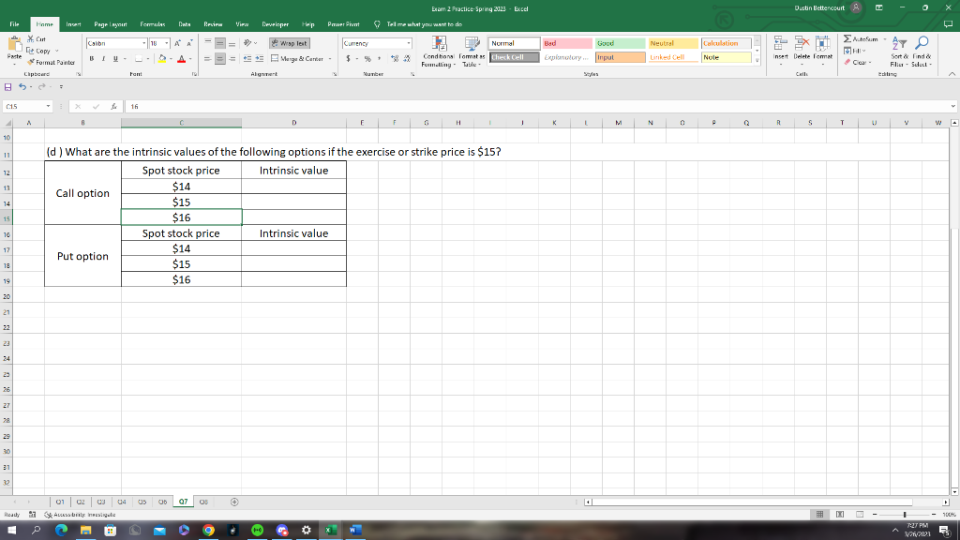Viewport: 960px width, 540px height.
Task: Decrease decimal places
Action: coord(407,59)
